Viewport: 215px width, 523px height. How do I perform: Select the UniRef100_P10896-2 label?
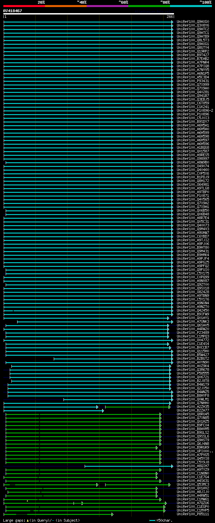pos(195,110)
